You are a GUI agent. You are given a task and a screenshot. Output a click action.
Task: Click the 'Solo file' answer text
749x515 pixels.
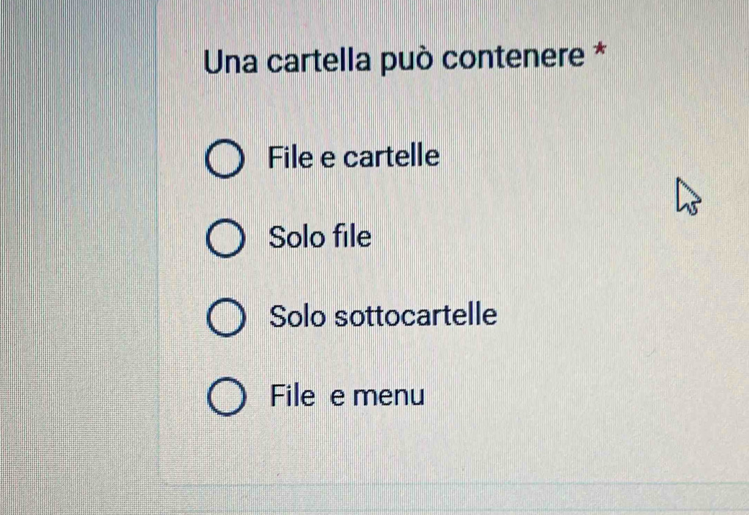coord(320,238)
